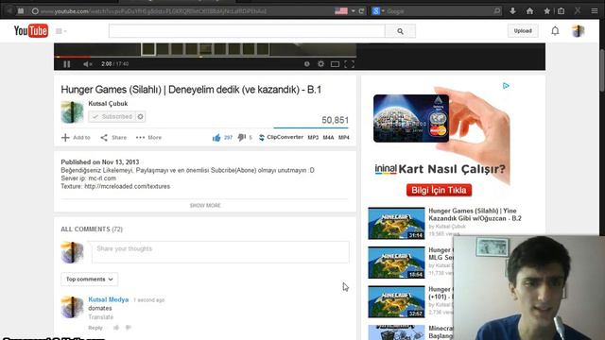Click the YouTube logo

[x=31, y=31]
